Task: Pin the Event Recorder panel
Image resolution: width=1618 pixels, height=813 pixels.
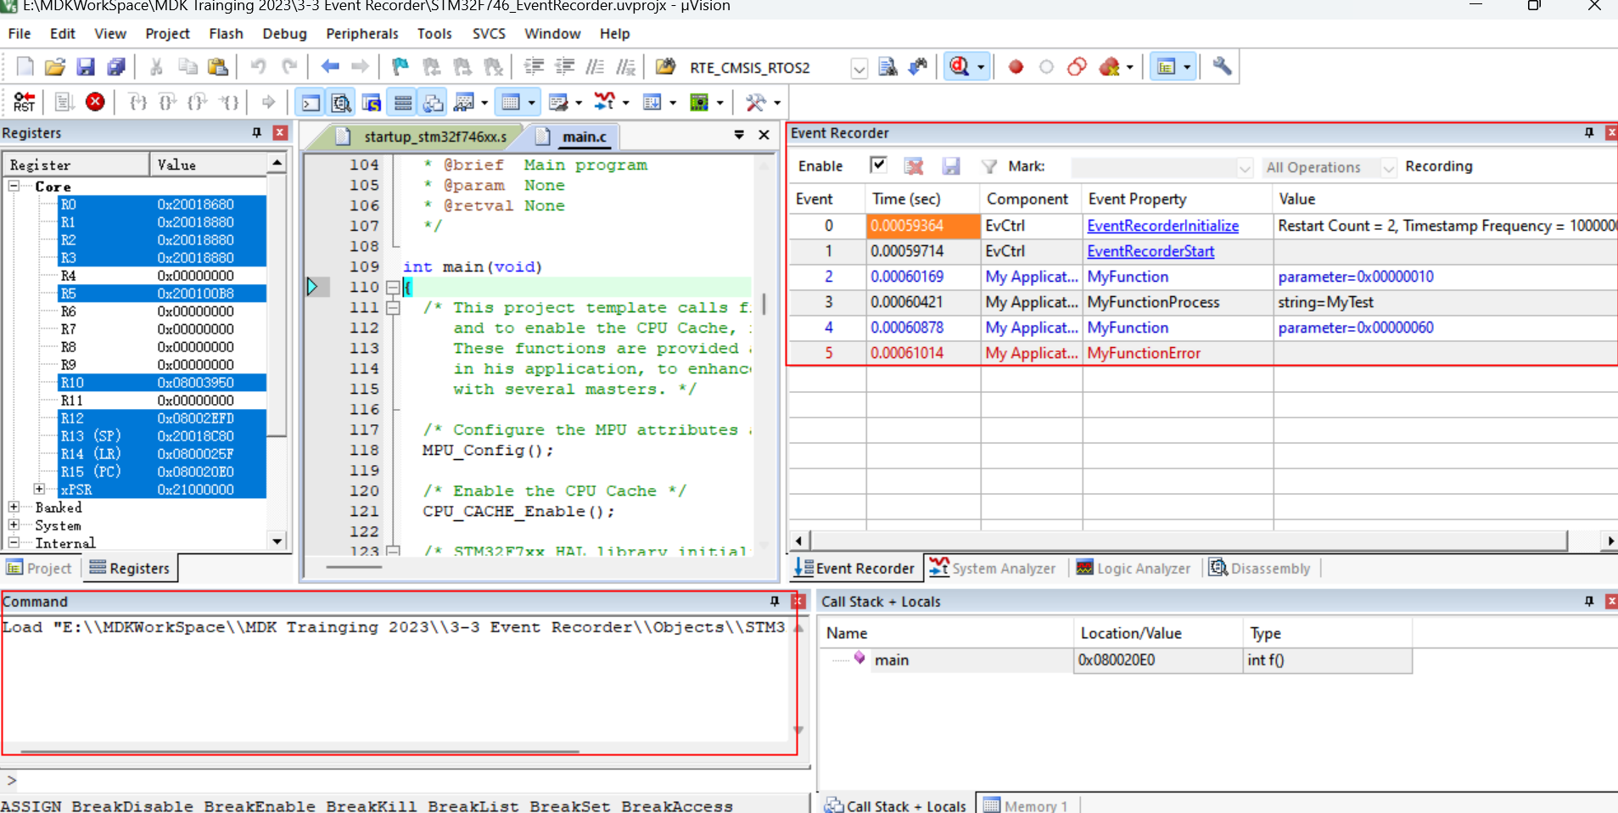Action: [x=1589, y=133]
